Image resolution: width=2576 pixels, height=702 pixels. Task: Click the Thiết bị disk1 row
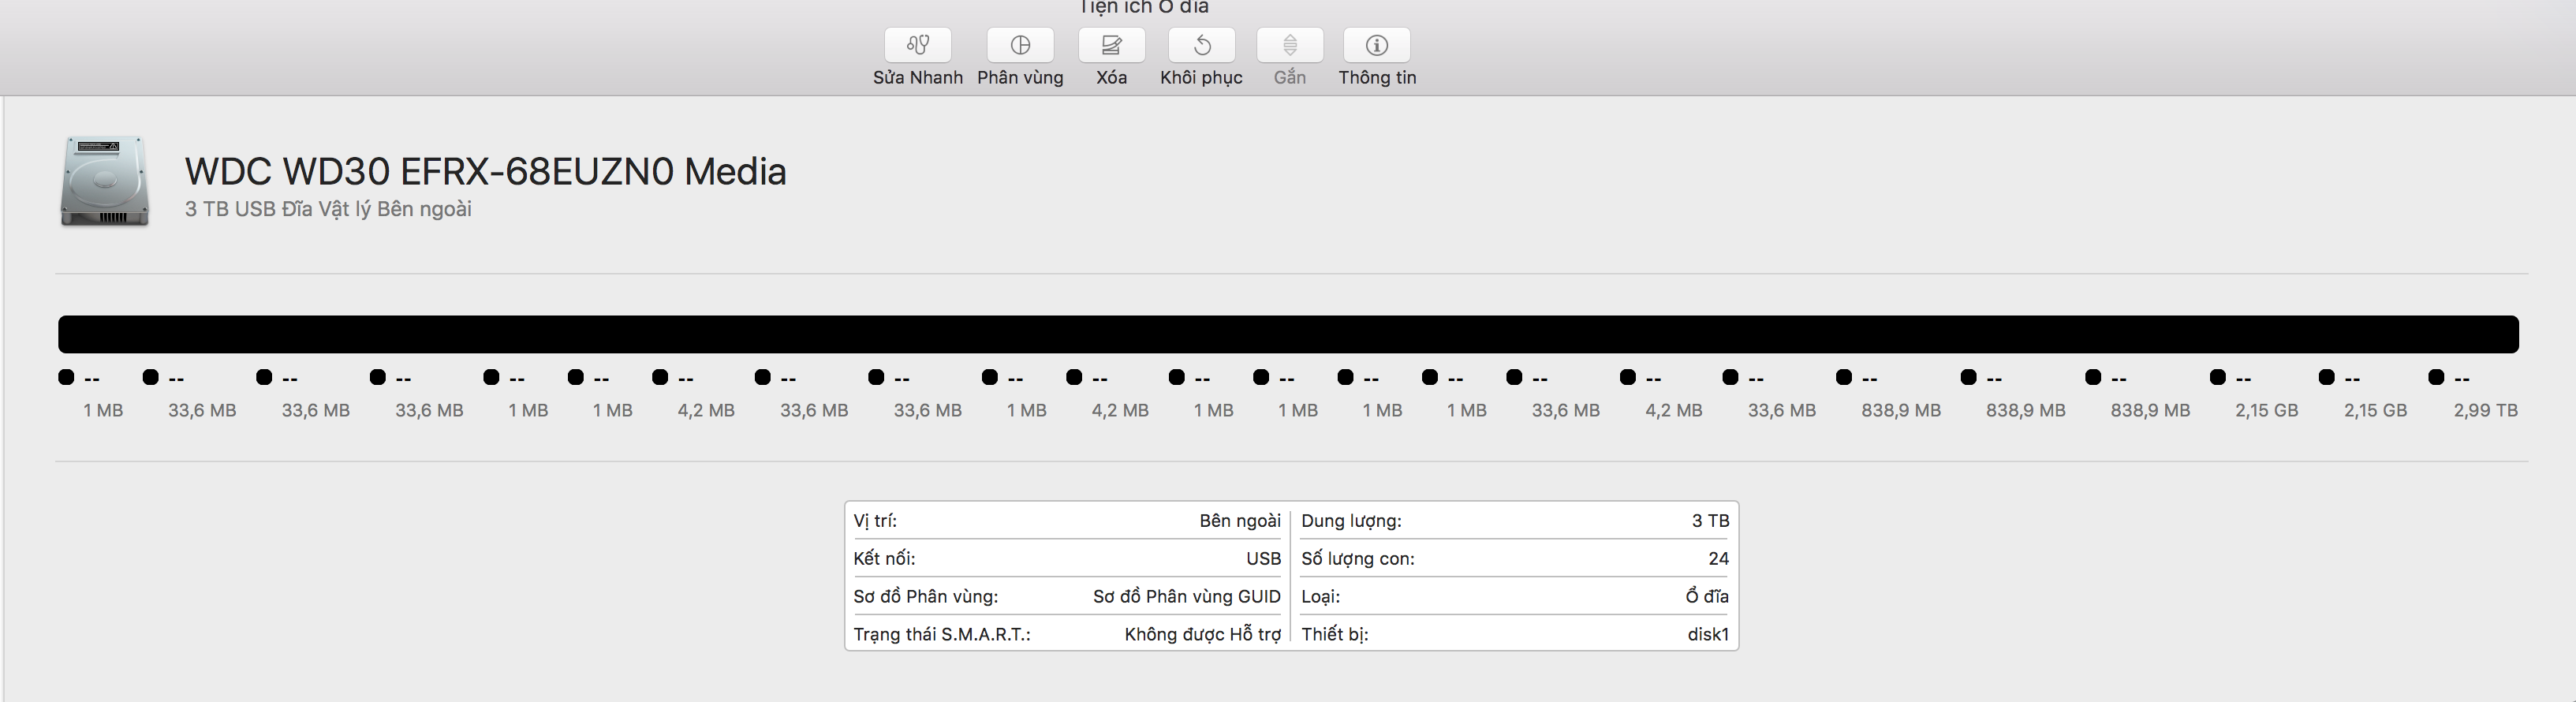coord(1514,634)
